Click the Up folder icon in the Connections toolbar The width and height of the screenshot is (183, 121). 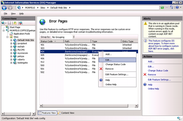click(x=15, y=23)
